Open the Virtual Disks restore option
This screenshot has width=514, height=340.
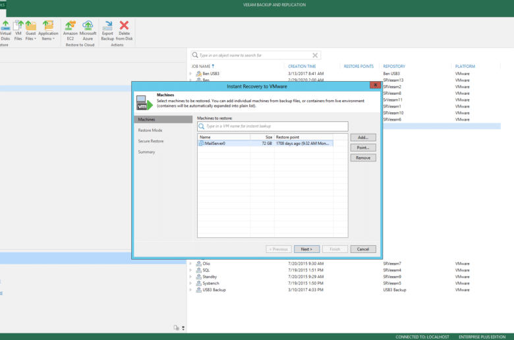tap(5, 30)
